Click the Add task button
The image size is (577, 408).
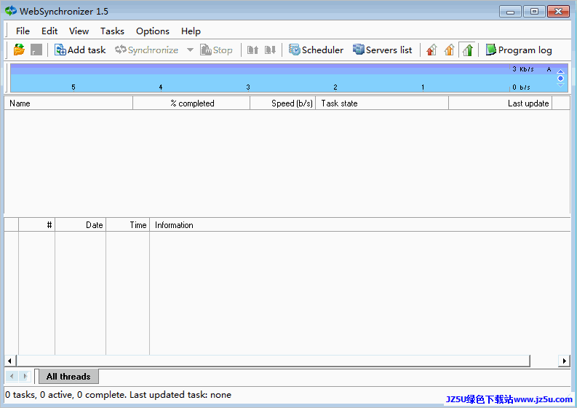click(x=80, y=50)
